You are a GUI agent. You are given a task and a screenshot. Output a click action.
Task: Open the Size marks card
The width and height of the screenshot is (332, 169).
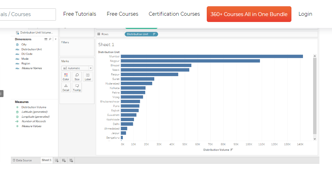click(x=77, y=76)
